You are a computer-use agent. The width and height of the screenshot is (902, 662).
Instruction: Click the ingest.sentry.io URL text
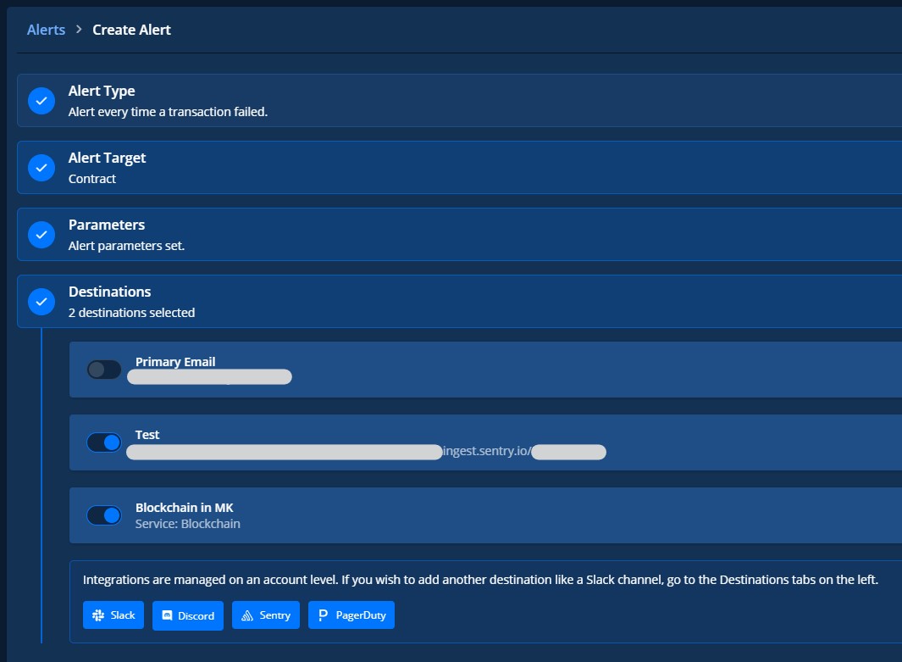pyautogui.click(x=487, y=451)
